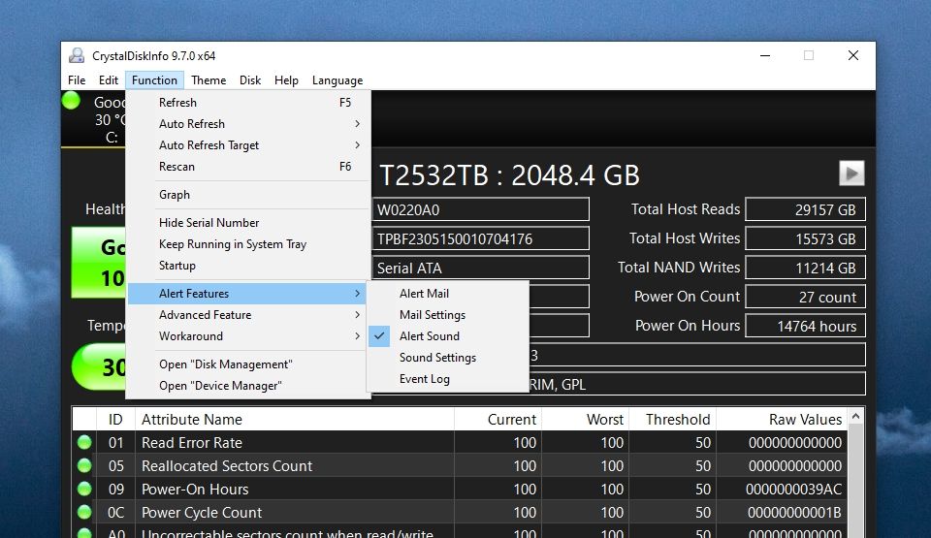Click the Total Host Writes value 15573 GB
Viewport: 931px width, 538px height.
[x=805, y=238]
